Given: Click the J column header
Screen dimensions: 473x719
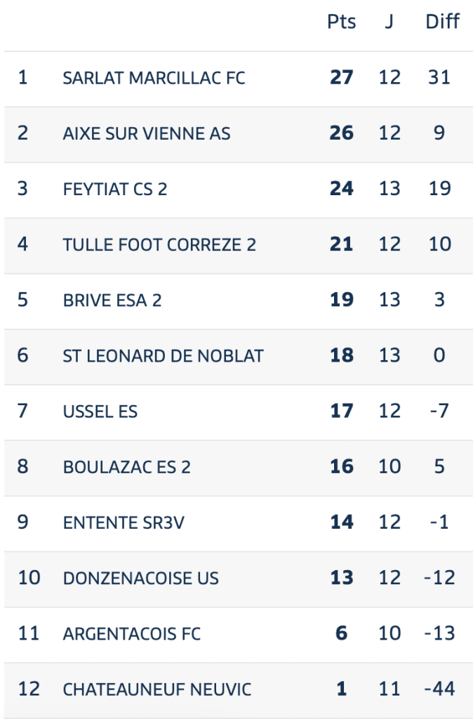Looking at the screenshot, I should click(389, 22).
